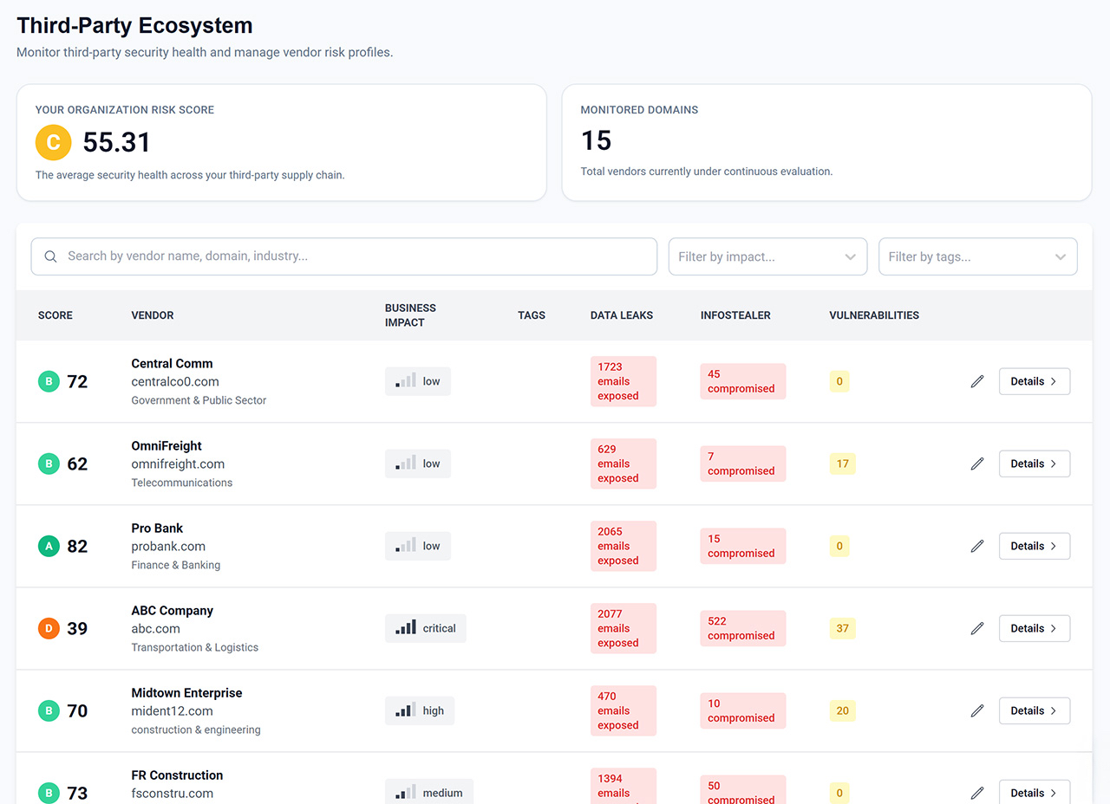Open Details for Central Comm

1034,381
